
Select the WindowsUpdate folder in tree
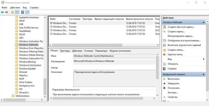(x=27, y=69)
